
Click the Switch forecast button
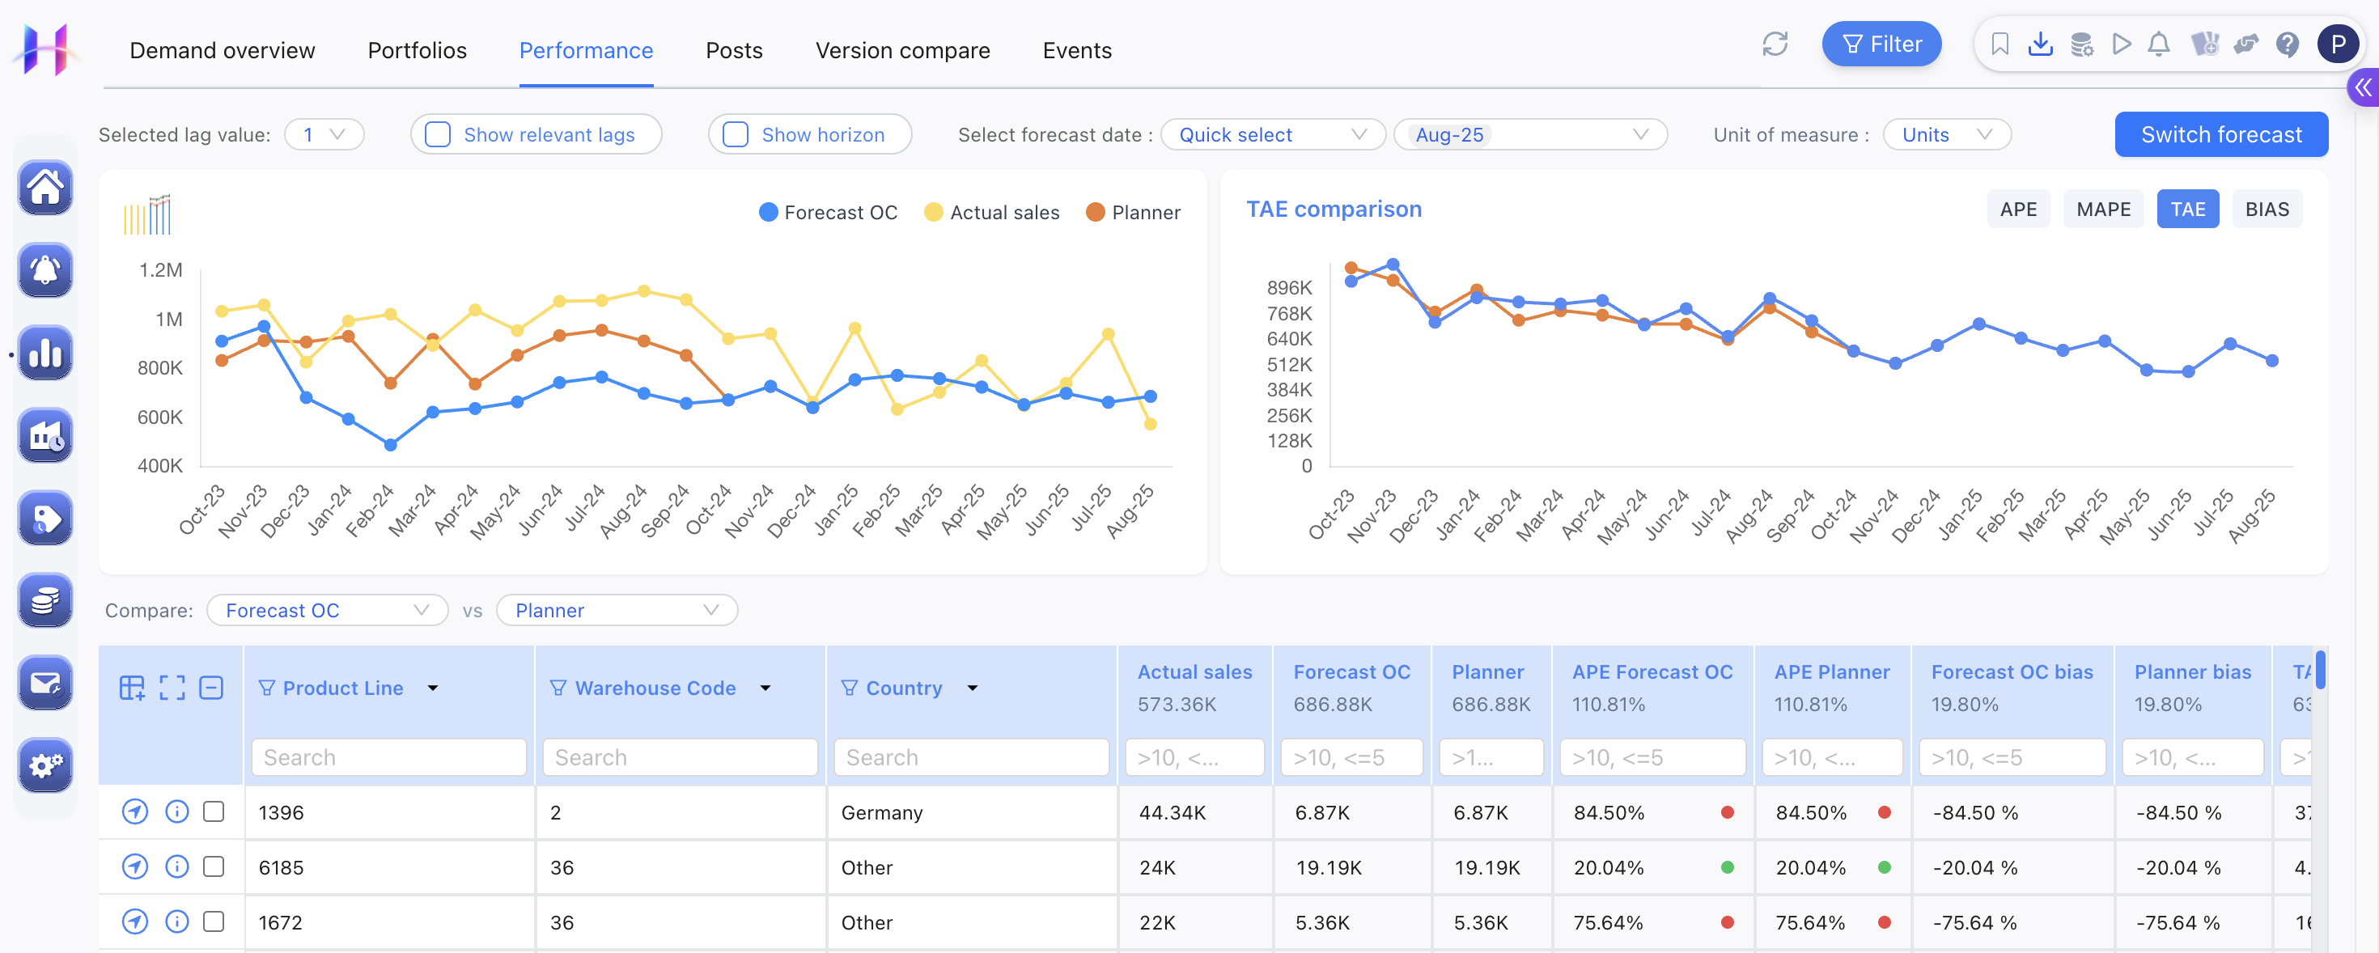[x=2221, y=135]
